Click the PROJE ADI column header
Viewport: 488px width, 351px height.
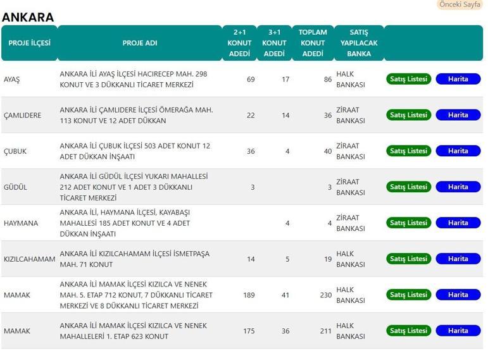pyautogui.click(x=140, y=43)
